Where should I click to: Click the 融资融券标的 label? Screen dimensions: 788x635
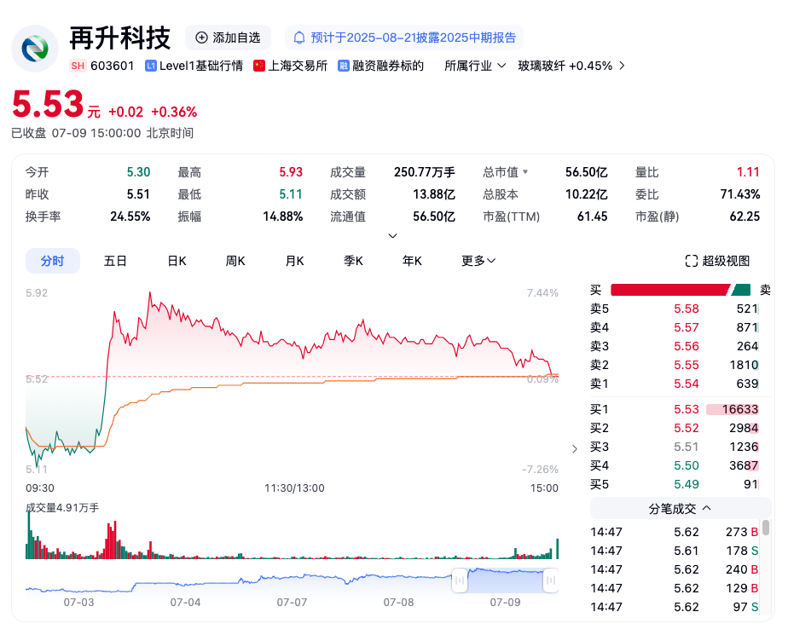coord(388,66)
